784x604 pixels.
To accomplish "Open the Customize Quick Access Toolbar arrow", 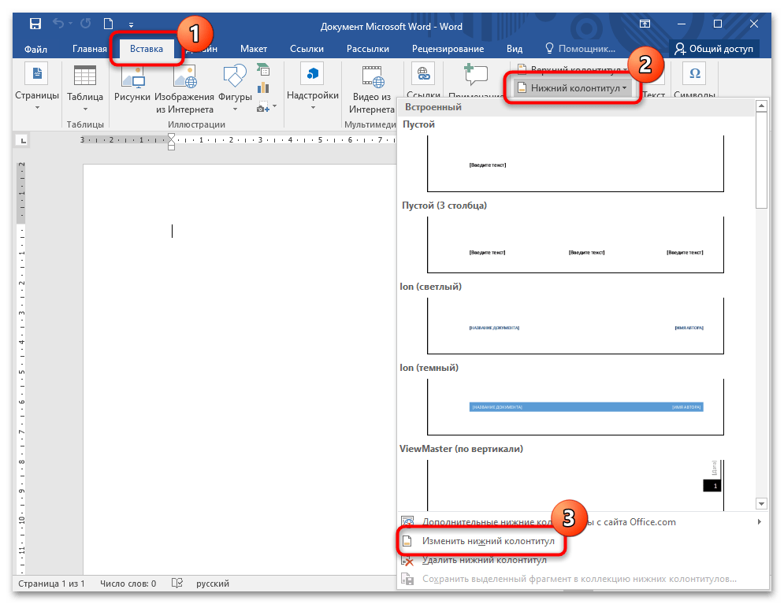I will pyautogui.click(x=131, y=24).
